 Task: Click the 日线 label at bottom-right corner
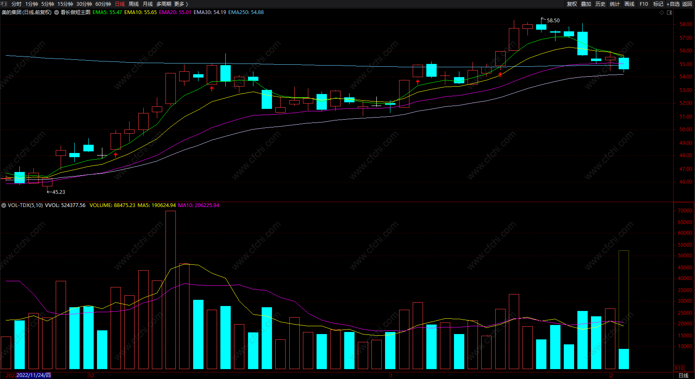coord(683,376)
